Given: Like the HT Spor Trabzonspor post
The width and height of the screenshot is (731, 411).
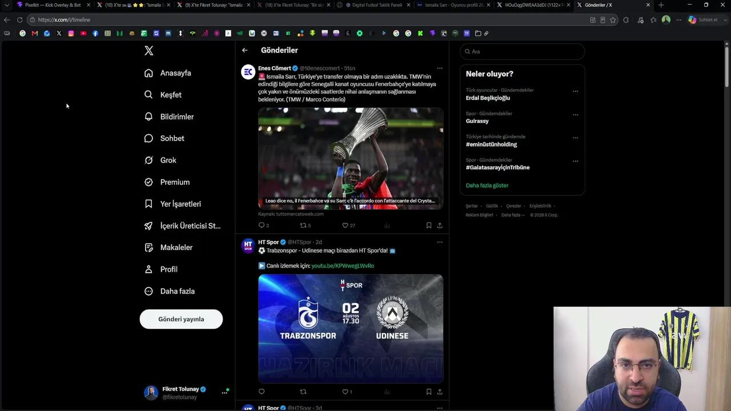Looking at the screenshot, I should tap(345, 392).
